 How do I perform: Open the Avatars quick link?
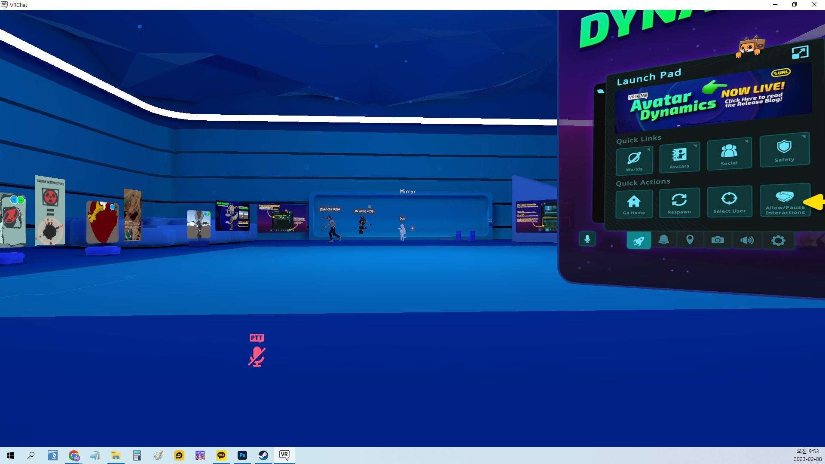click(679, 157)
